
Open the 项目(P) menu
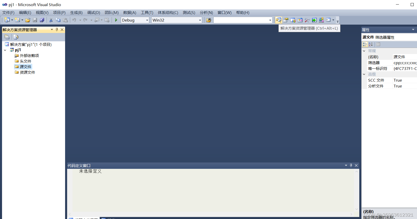(59, 13)
